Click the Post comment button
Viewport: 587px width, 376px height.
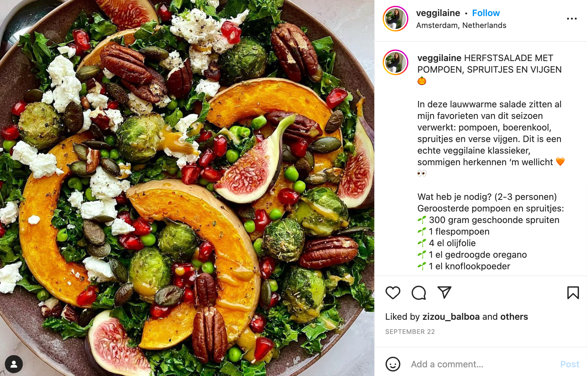click(570, 364)
